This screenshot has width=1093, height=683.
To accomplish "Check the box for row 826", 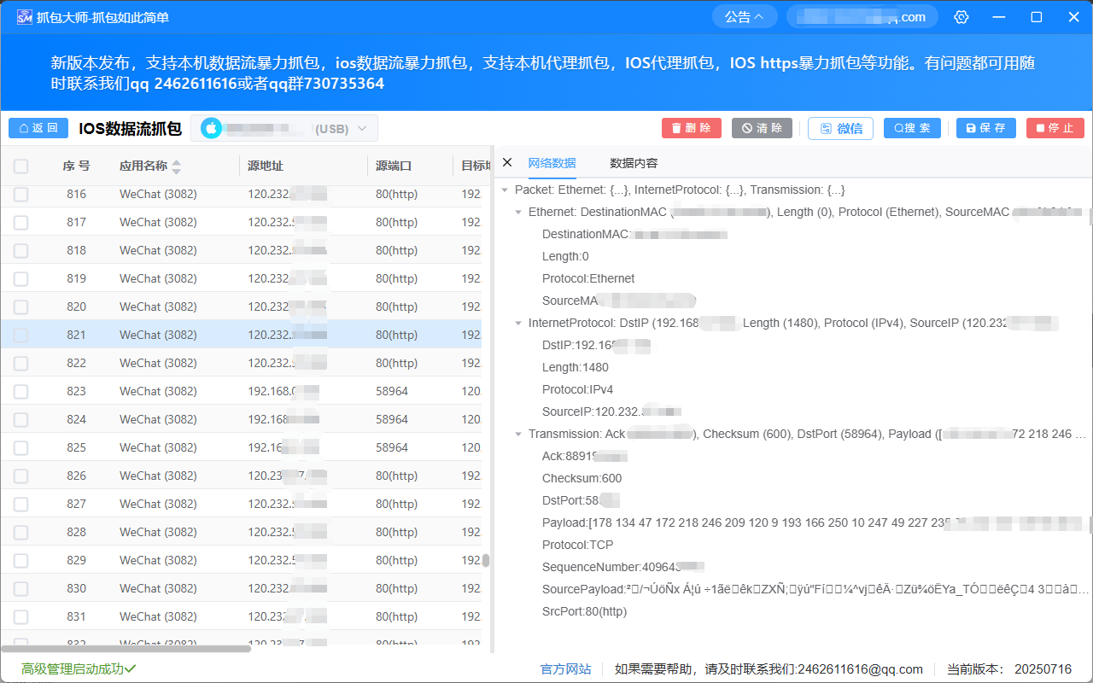I will coord(21,476).
